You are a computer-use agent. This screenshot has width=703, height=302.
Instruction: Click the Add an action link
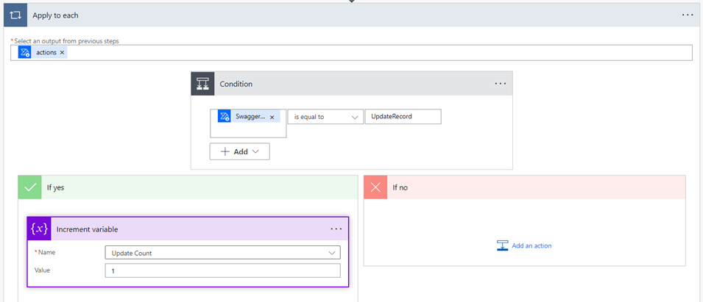point(531,245)
